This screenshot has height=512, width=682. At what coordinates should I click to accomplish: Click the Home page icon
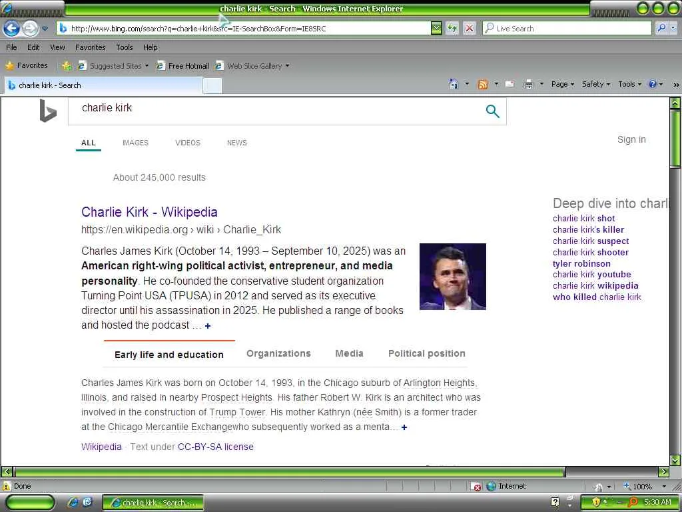tap(454, 85)
